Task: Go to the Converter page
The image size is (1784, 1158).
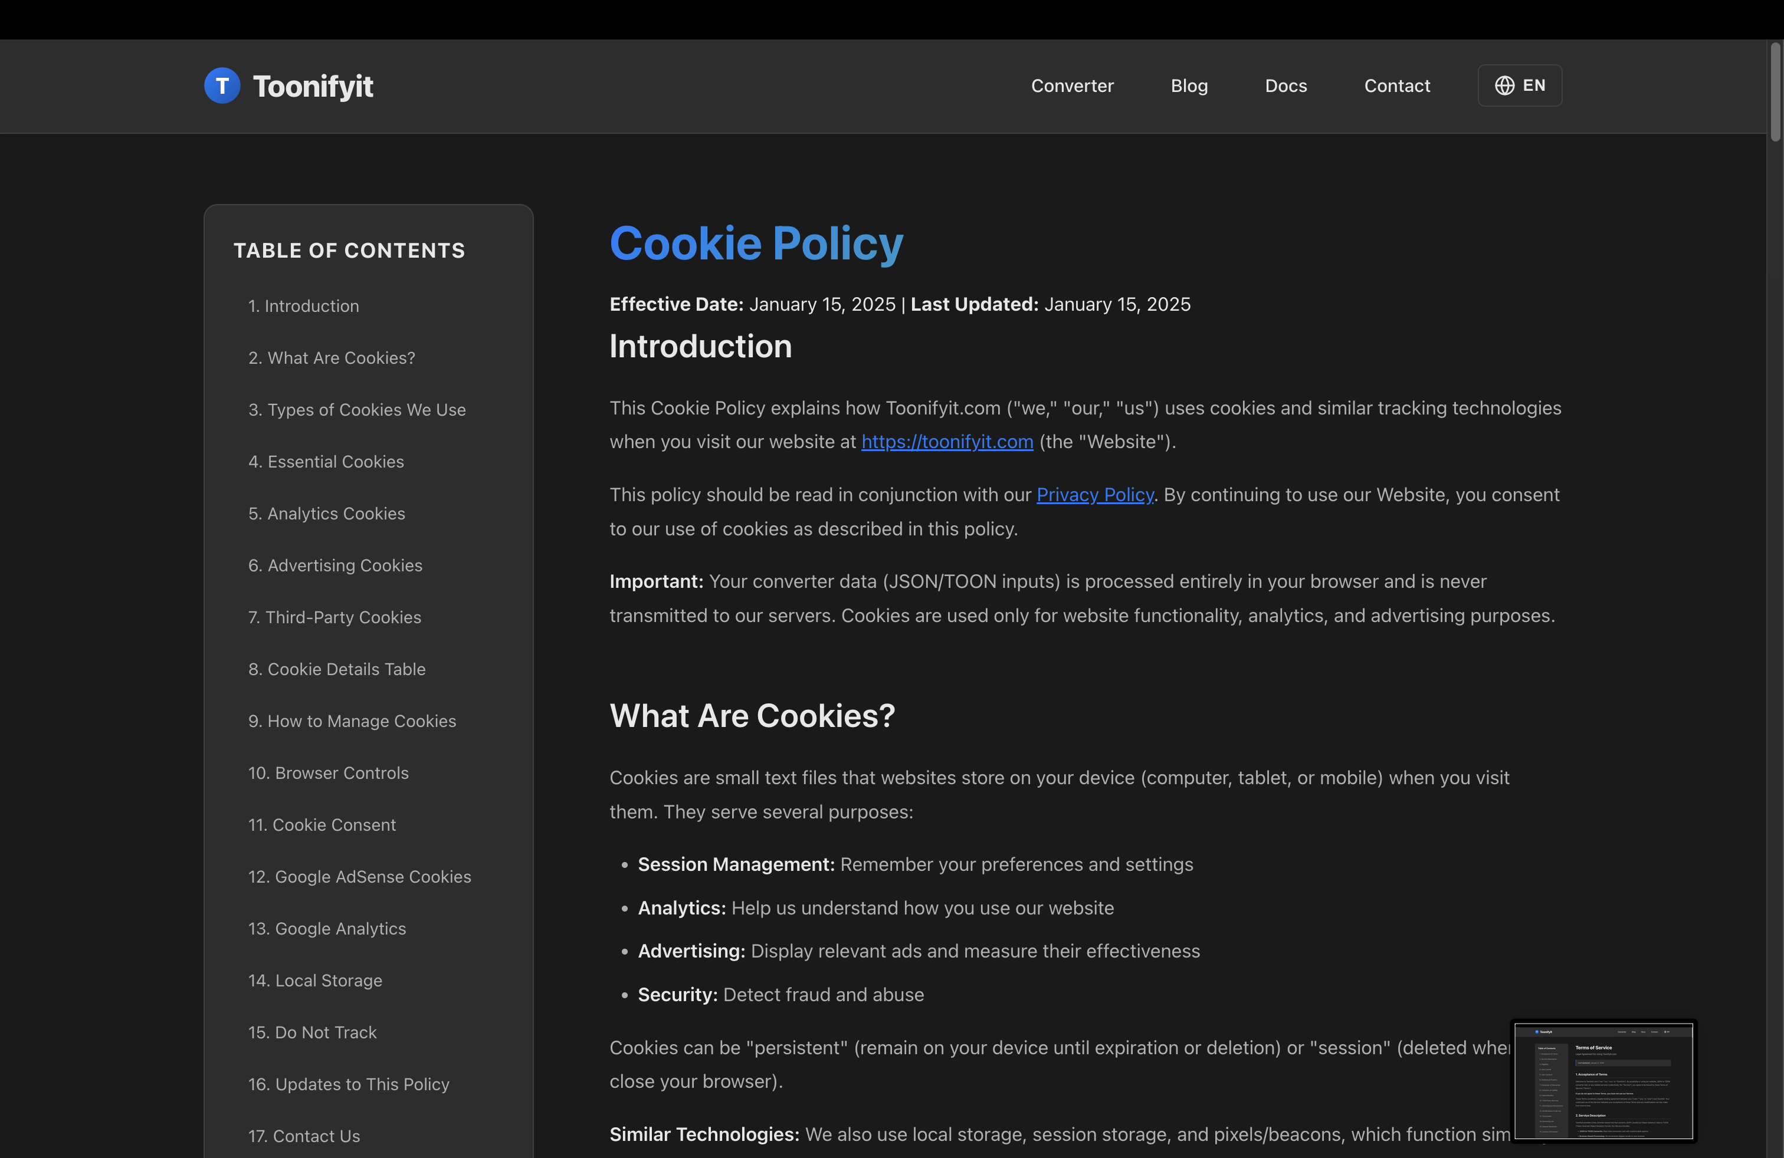Action: tap(1072, 85)
